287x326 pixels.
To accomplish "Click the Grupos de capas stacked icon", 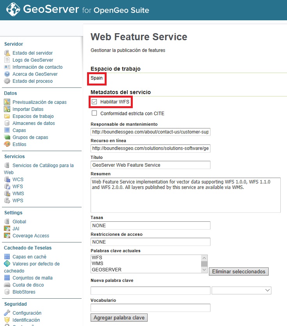I will pyautogui.click(x=7, y=137).
